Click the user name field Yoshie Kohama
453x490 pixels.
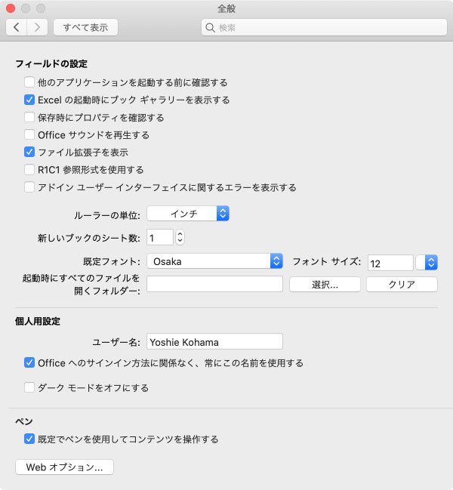(x=214, y=341)
